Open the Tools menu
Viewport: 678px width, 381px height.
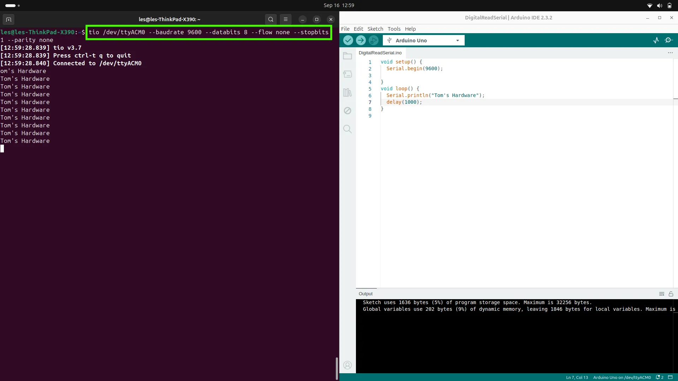394,29
